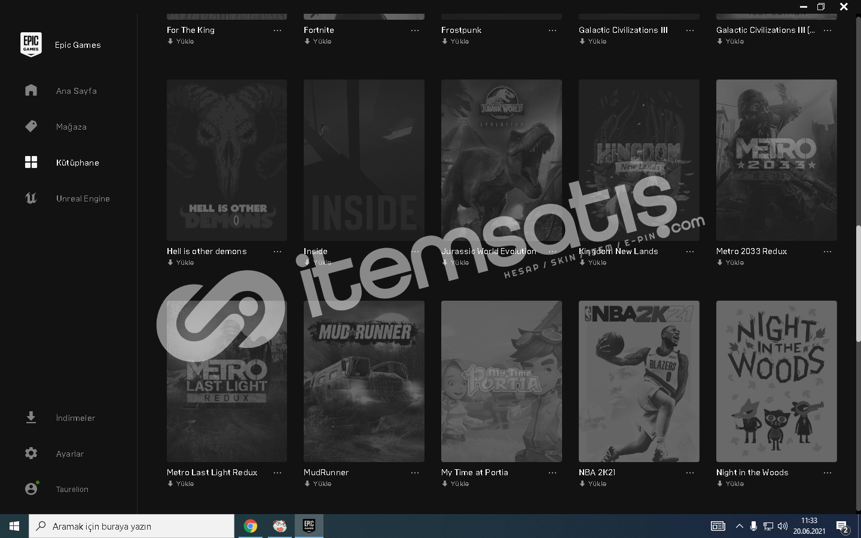The width and height of the screenshot is (861, 538).
Task: Open the volume icon in system tray
Action: click(x=783, y=526)
